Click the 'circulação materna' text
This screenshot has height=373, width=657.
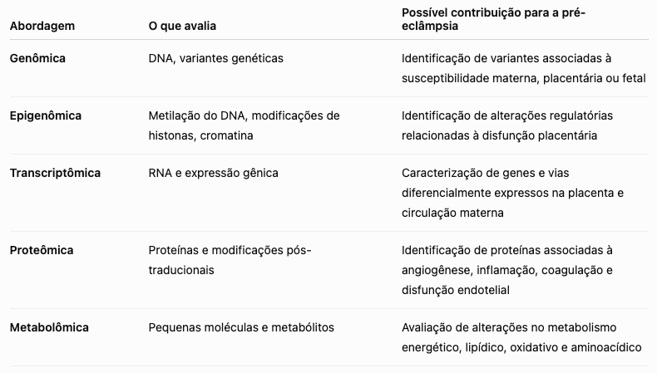click(x=452, y=213)
